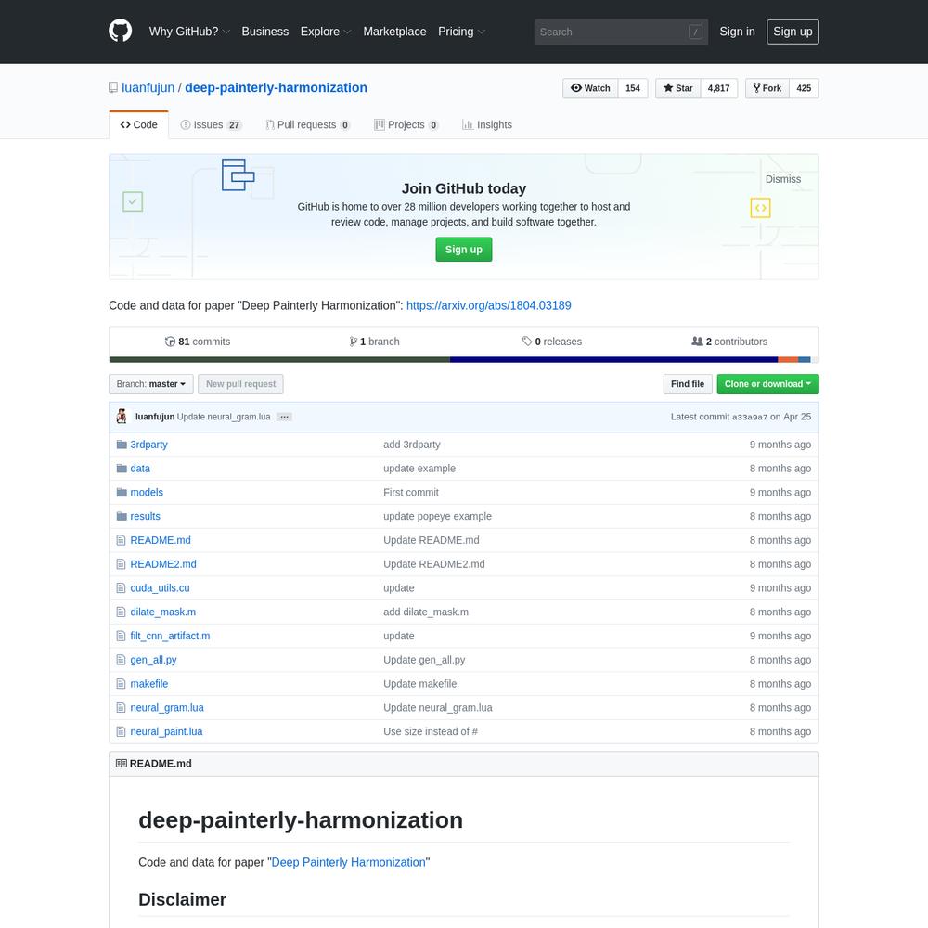
Task: Open Marketplace in top navigation
Action: coord(394,32)
